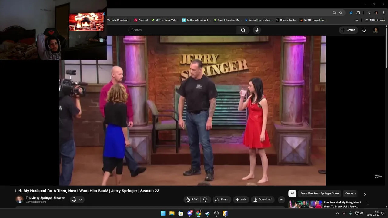This screenshot has width=388, height=218.
Task: Open Windows Start menu
Action: pyautogui.click(x=163, y=213)
